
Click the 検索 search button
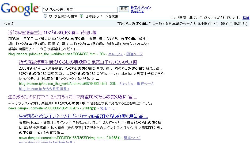click(x=124, y=9)
